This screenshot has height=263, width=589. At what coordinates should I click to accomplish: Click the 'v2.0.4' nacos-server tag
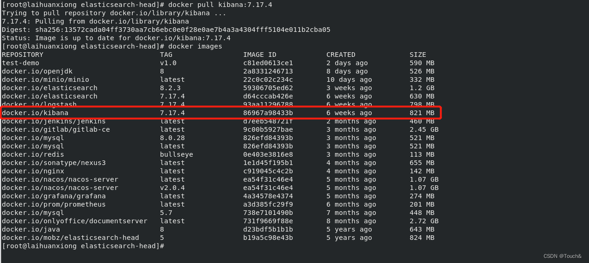pyautogui.click(x=172, y=188)
